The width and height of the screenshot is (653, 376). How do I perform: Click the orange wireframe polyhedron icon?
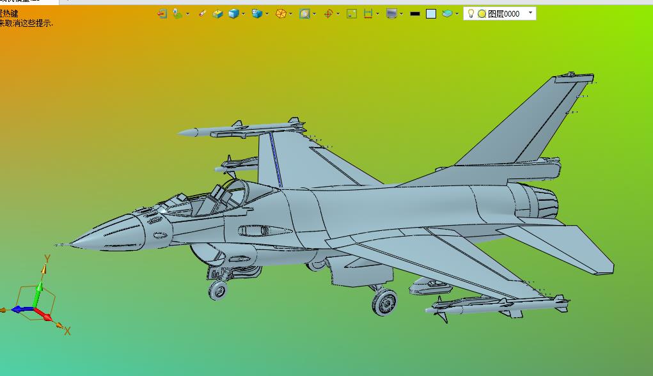(281, 13)
